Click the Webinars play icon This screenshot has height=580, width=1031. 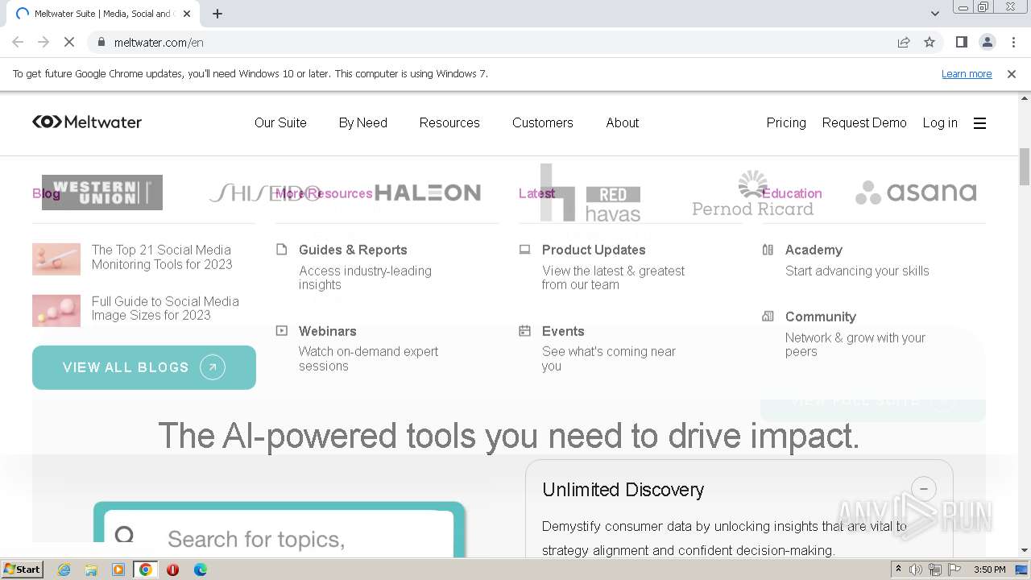click(x=282, y=330)
